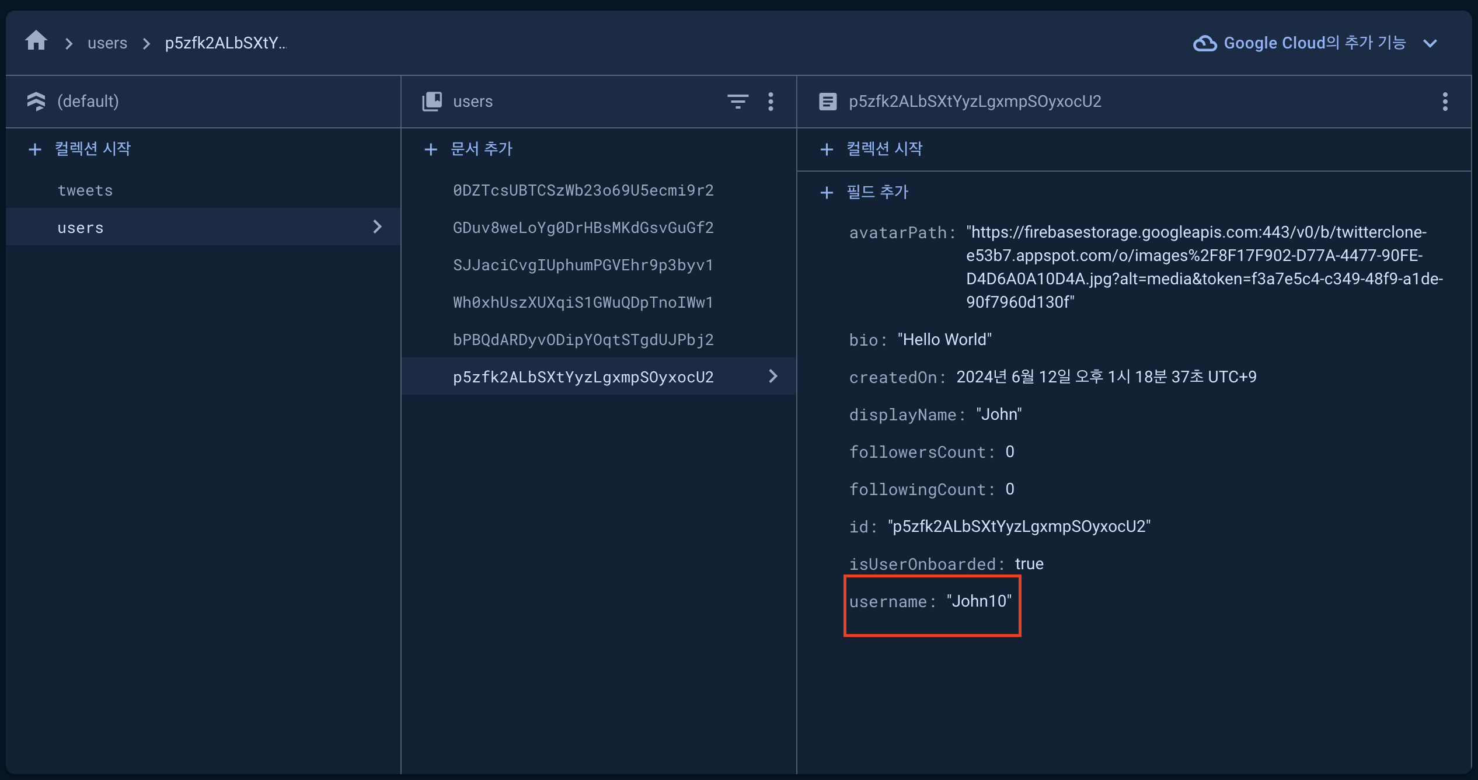Click the users collection icon in header
Image resolution: width=1478 pixels, height=780 pixels.
click(432, 102)
